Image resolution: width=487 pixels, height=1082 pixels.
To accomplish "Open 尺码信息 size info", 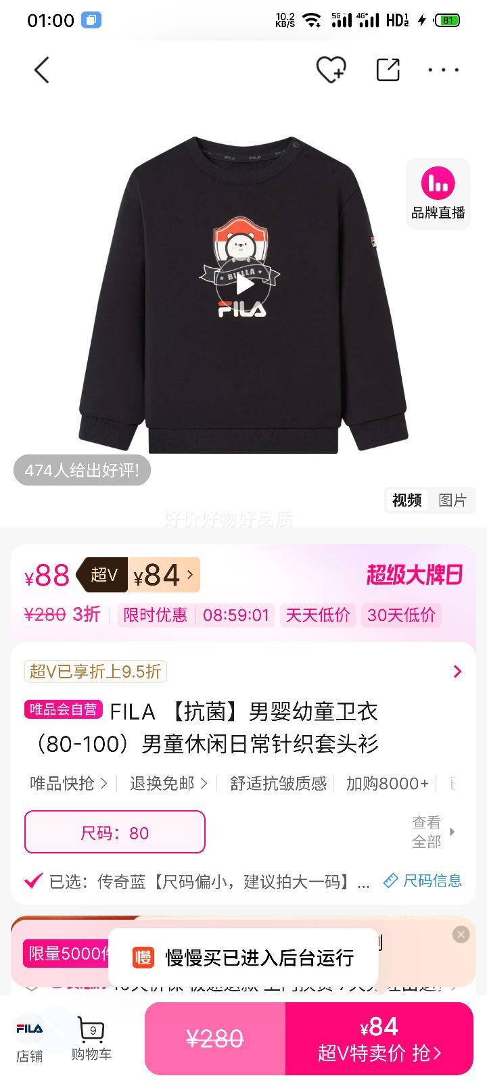I will [x=422, y=880].
